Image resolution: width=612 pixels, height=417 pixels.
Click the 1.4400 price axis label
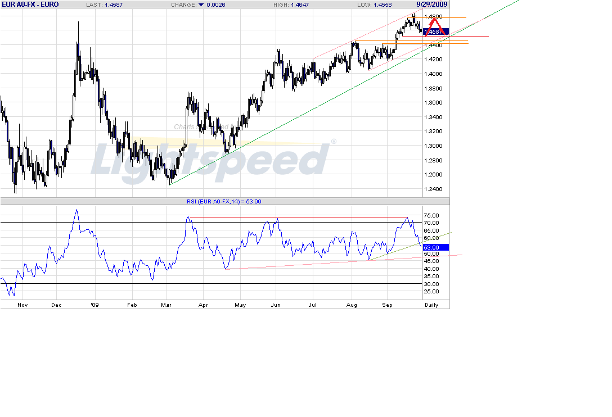click(x=433, y=46)
